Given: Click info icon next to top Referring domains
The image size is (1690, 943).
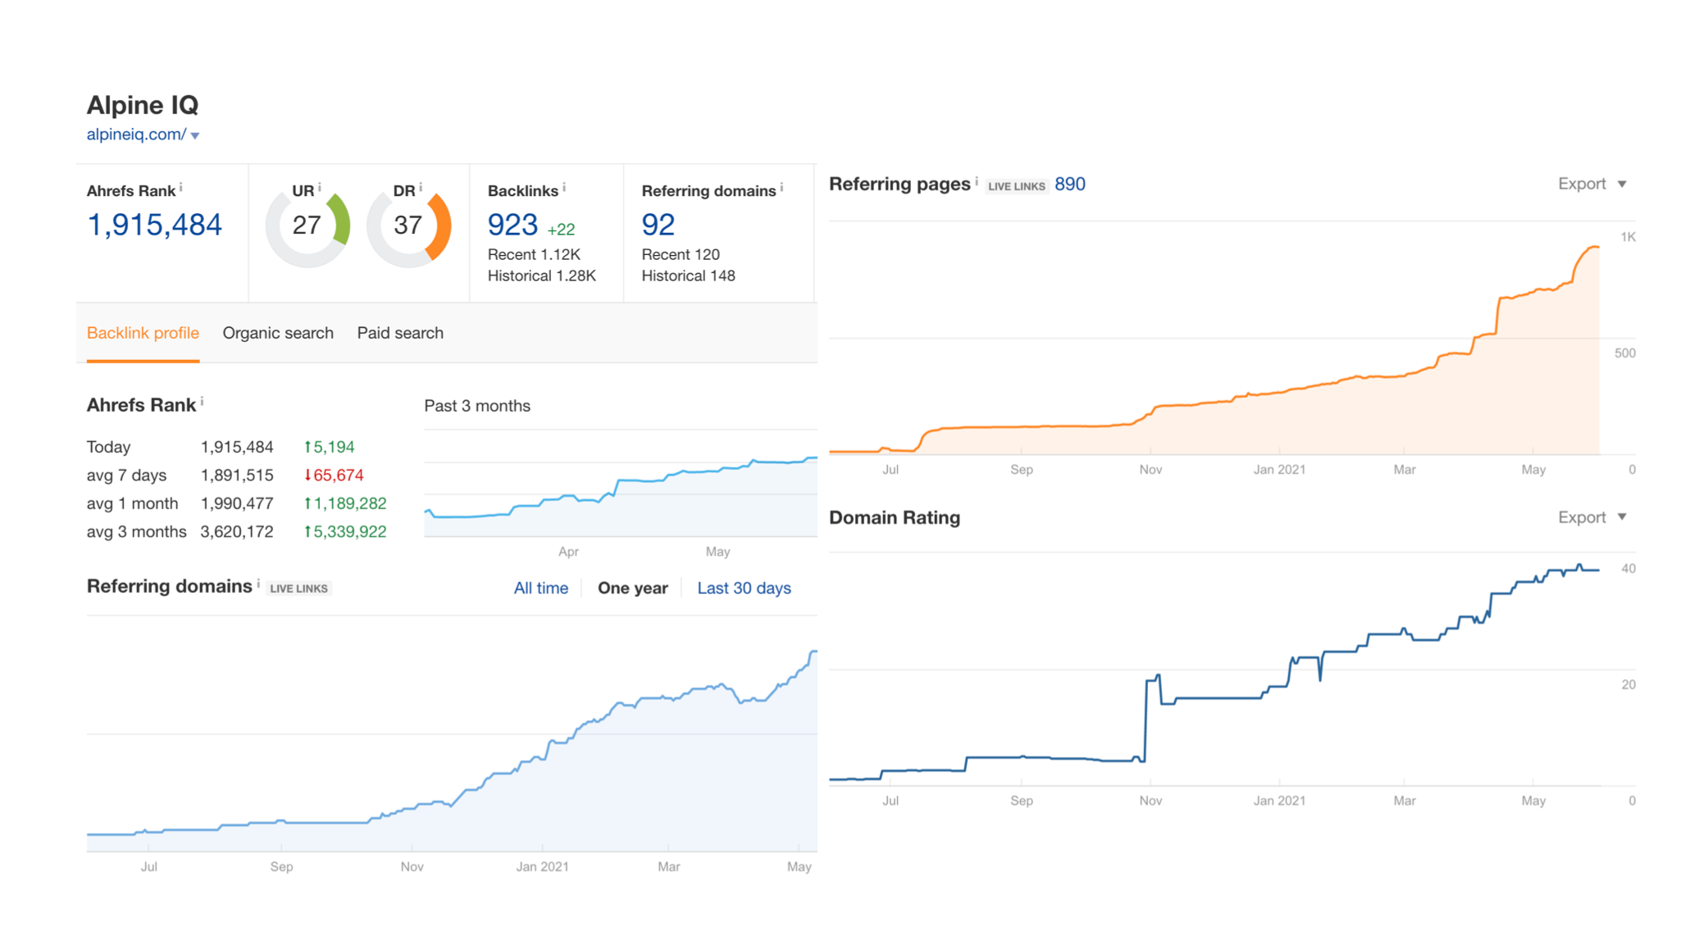Looking at the screenshot, I should coord(781,188).
